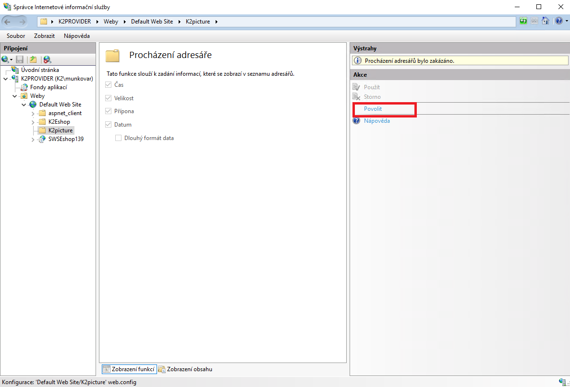Click the Stop icon in address bar
The width and height of the screenshot is (570, 387).
tap(534, 21)
